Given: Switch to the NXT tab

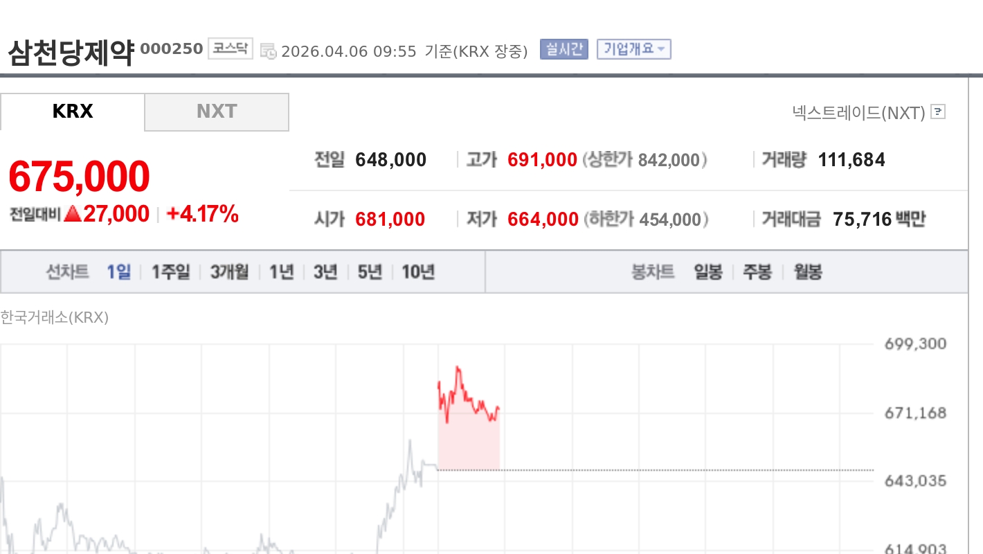Looking at the screenshot, I should (x=217, y=111).
